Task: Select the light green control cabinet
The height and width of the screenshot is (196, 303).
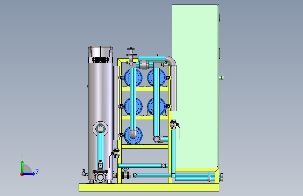Action: [x=195, y=86]
